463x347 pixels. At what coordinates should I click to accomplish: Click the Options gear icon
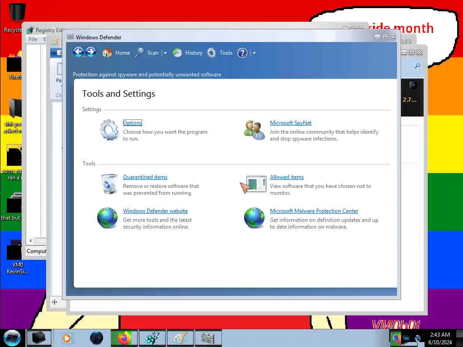(x=109, y=130)
